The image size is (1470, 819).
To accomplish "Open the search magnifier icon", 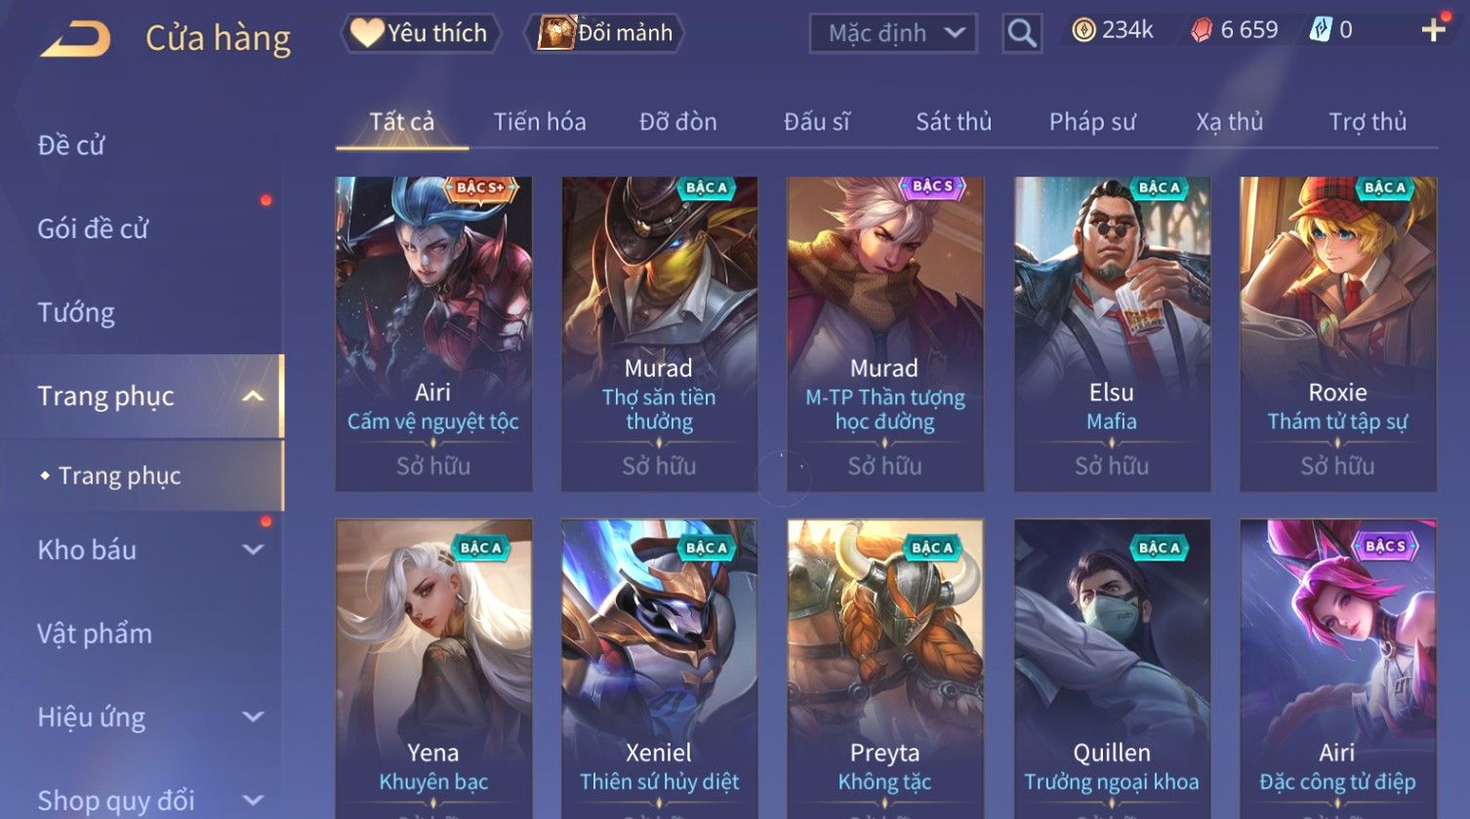I will pos(1022,33).
